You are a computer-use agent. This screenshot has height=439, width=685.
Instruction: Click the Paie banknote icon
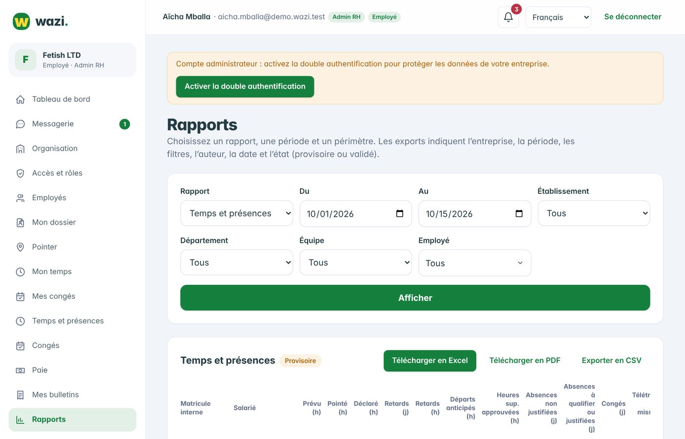click(21, 370)
